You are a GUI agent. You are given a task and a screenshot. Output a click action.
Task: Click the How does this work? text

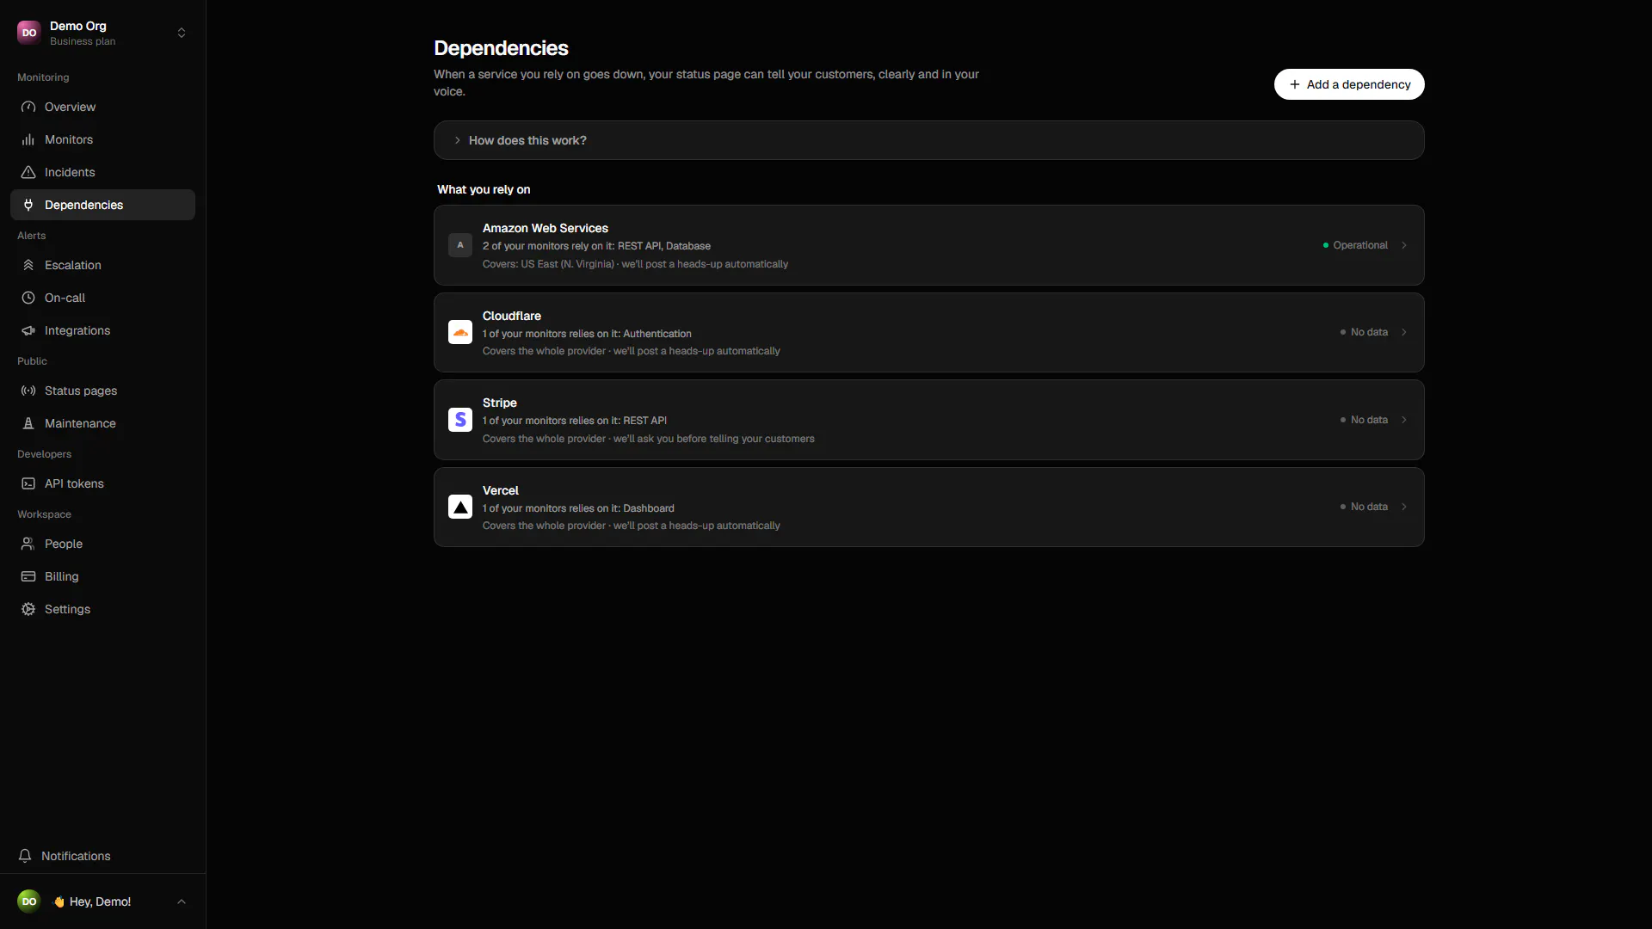527,140
